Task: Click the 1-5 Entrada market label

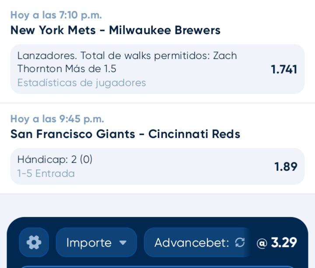Action: coord(46,173)
